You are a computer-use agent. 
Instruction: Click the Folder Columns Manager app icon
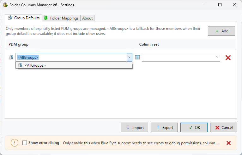click(5, 5)
